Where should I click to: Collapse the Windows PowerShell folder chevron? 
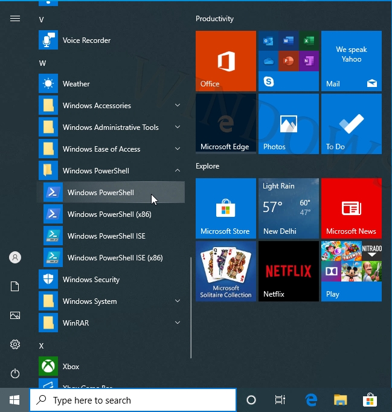[178, 170]
